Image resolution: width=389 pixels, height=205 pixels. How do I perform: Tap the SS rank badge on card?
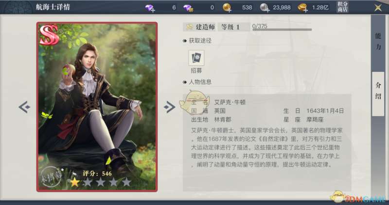49,34
